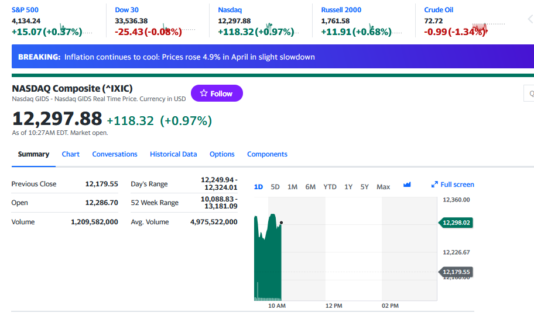The height and width of the screenshot is (316, 534).
Task: Click Russell 2000 value 1,761.58
Action: 336,21
